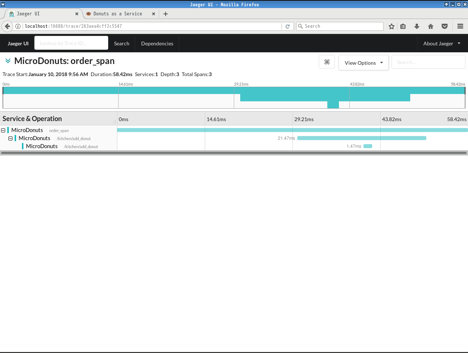Go back with the browser back arrow

[x=7, y=26]
